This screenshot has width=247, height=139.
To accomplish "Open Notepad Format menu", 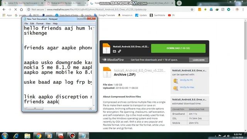I will [x=40, y=24].
